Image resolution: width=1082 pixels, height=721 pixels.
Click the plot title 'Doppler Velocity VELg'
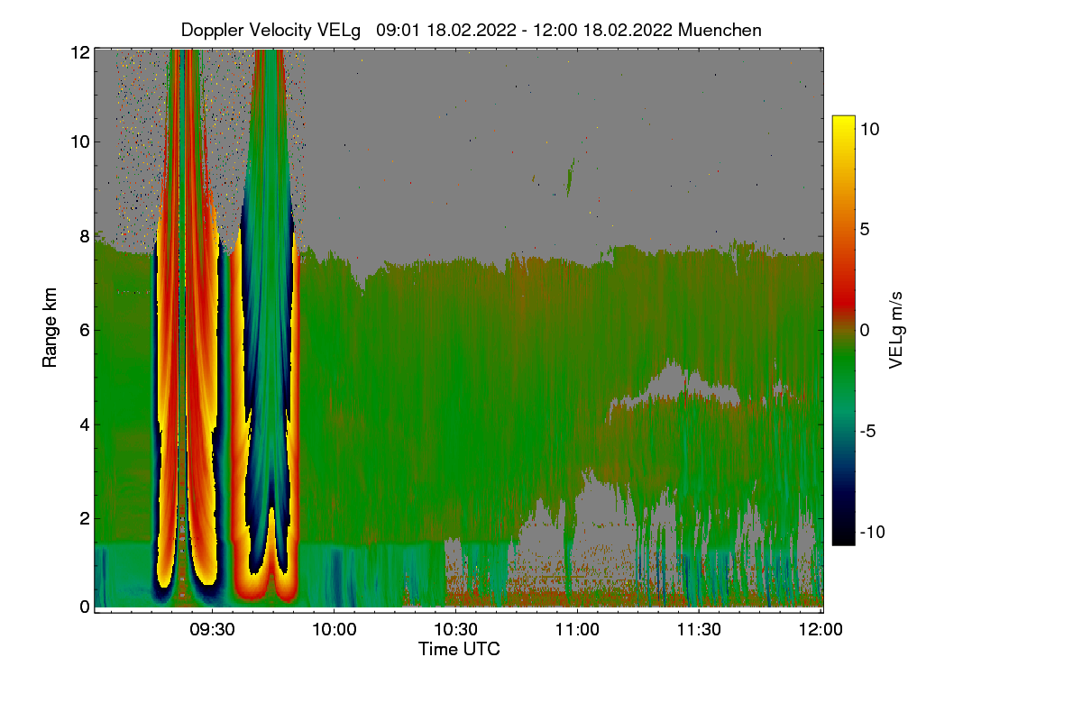pyautogui.click(x=270, y=30)
